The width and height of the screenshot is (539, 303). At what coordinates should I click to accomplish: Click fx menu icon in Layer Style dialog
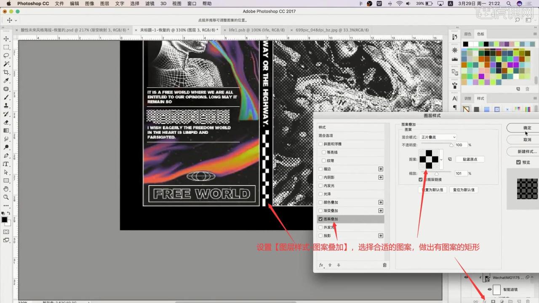[x=321, y=265]
